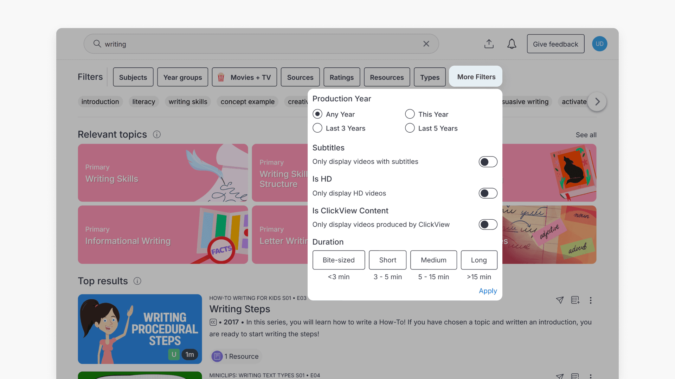Select Last 3 Years radio button
This screenshot has width=675, height=379.
coord(317,128)
